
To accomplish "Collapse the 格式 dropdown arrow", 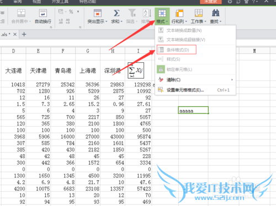I will (167, 21).
